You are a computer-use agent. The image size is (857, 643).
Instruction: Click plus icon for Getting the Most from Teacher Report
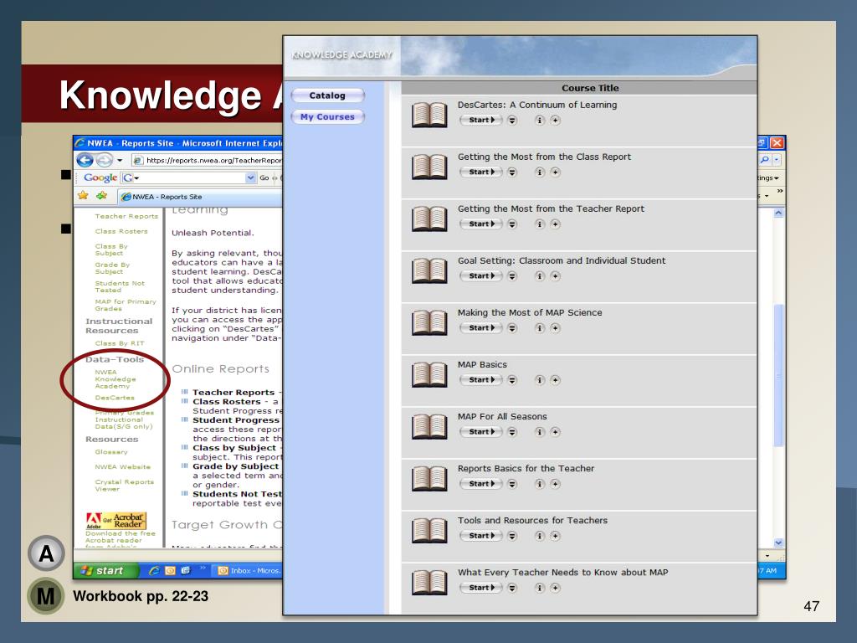556,224
